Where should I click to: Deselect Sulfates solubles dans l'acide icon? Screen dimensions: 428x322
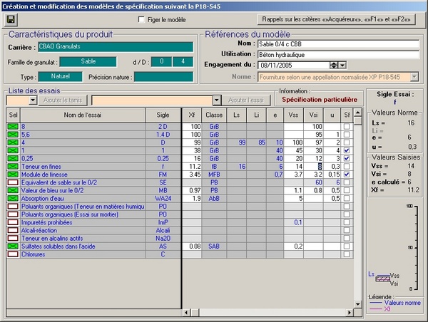(13, 246)
